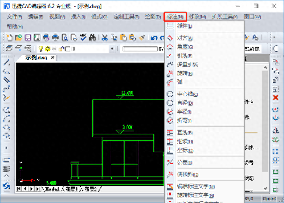Go to first layout tab arrow

[x=18, y=189]
